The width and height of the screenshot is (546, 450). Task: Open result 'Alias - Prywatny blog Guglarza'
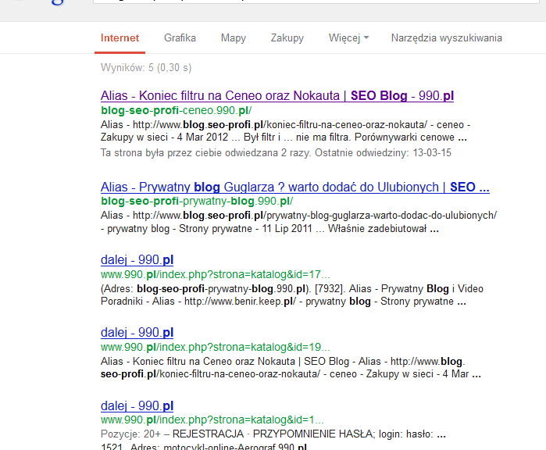tap(295, 187)
